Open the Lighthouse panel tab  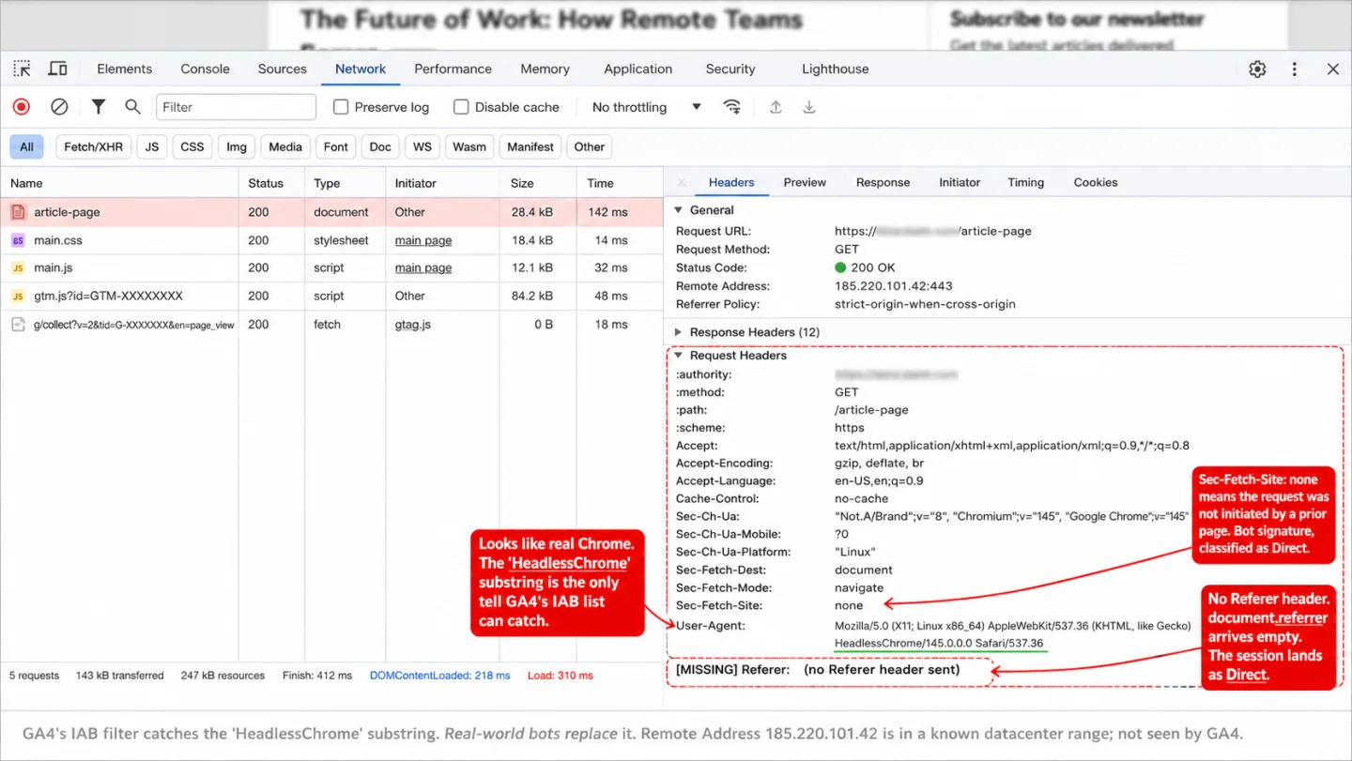835,68
